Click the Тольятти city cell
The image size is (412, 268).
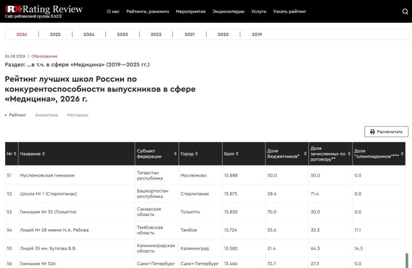pos(190,212)
